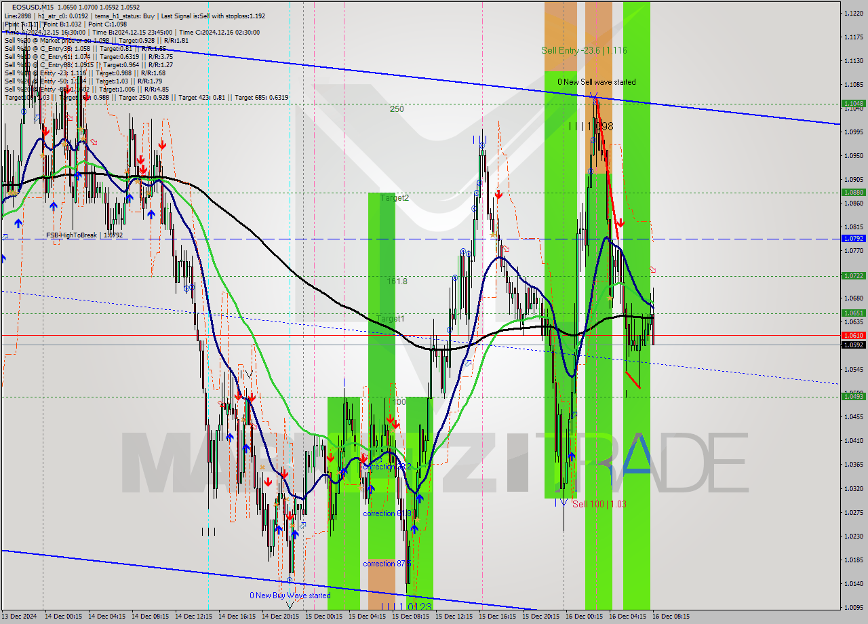Click the '161.8' Fibonacci level label
This screenshot has width=868, height=624.
(397, 281)
